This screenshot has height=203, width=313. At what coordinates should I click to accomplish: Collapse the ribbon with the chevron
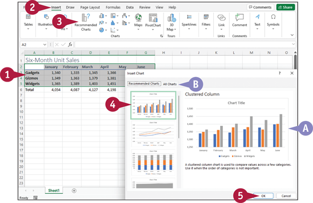point(292,35)
